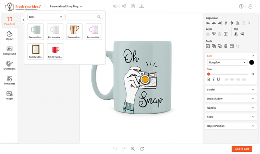Redo the last action
This screenshot has width=260, height=154.
[x=124, y=149]
